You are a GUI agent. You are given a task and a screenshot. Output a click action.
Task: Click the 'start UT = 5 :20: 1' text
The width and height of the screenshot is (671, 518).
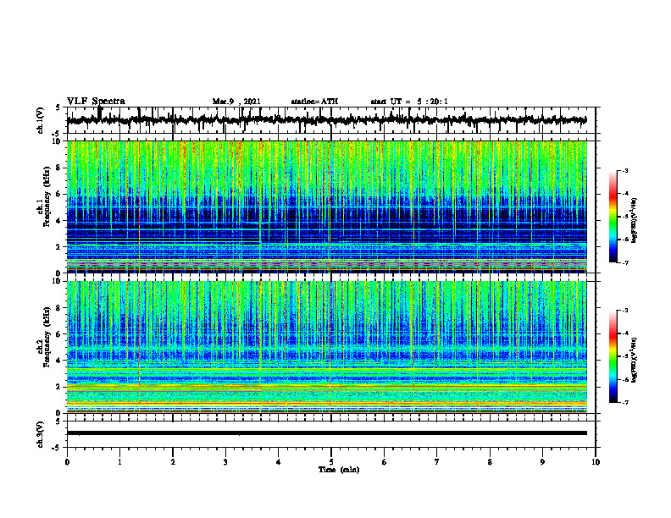(x=409, y=102)
